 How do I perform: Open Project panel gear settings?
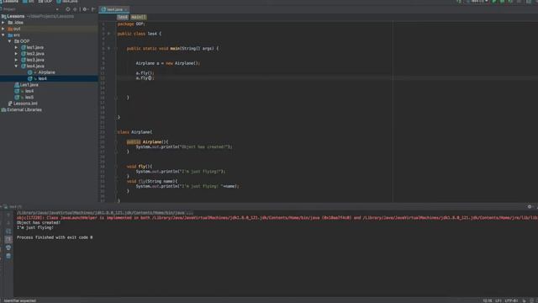(x=85, y=9)
